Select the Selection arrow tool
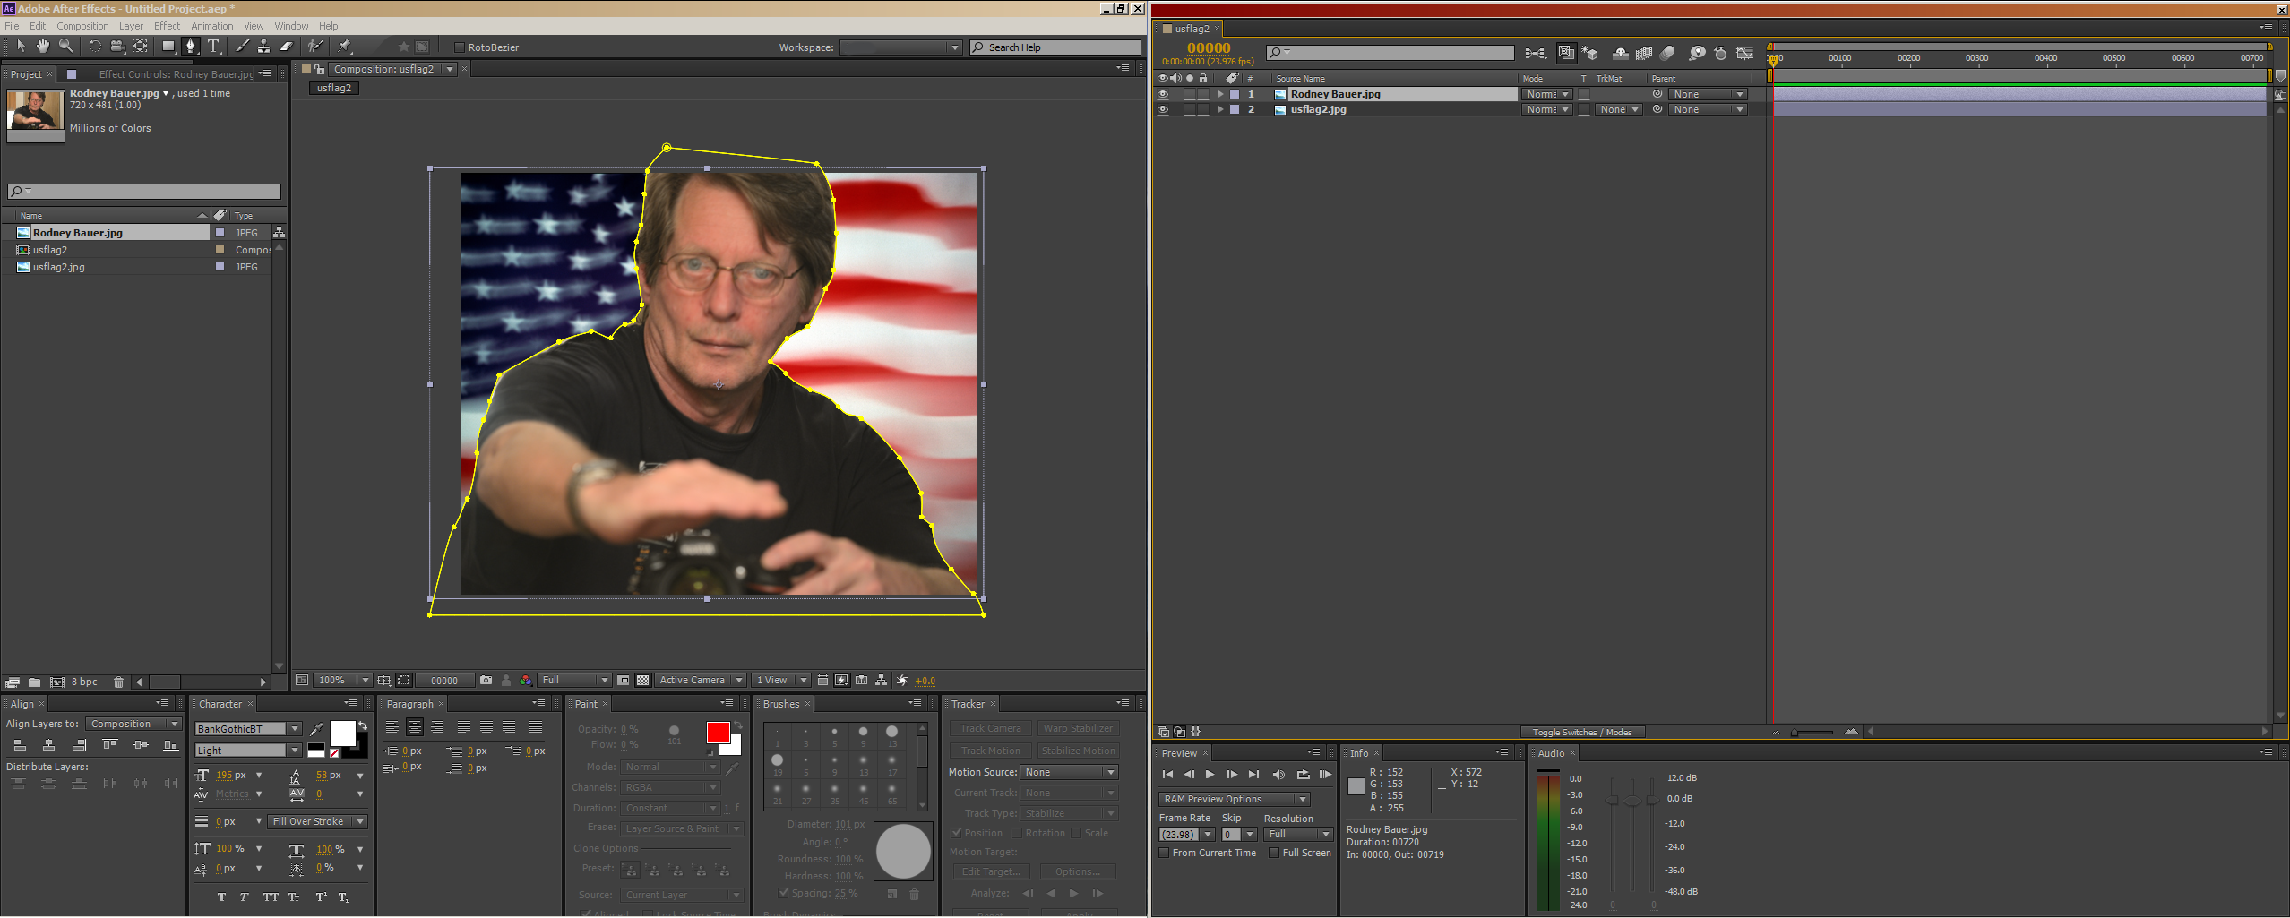Viewport: 2290px width, 918px height. pos(21,46)
